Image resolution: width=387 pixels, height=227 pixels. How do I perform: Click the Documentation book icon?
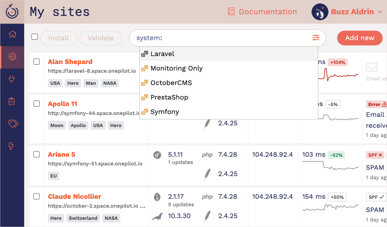[x=231, y=12]
